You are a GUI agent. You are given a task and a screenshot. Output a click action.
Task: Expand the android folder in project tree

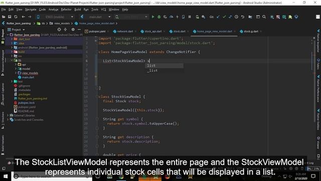pos(12,47)
